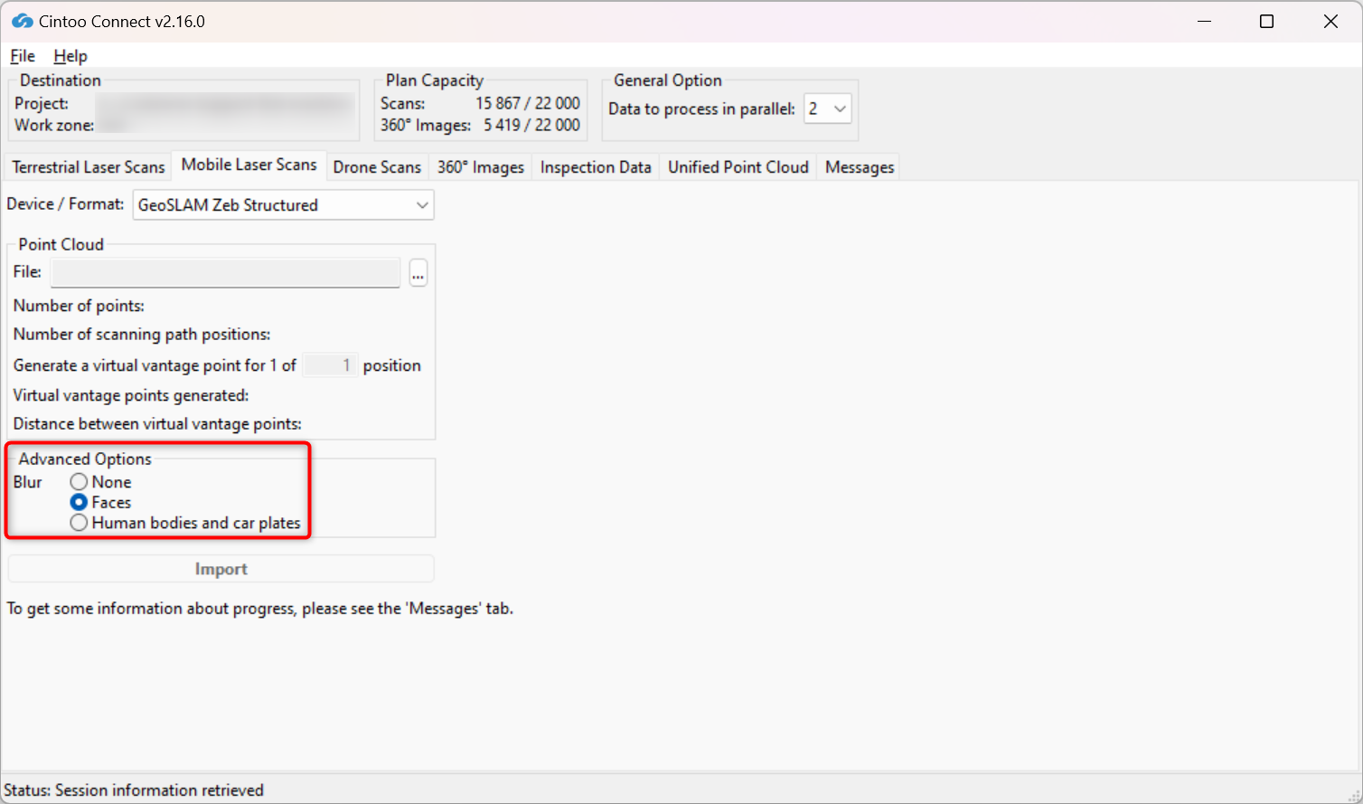Open the Help menu
This screenshot has width=1363, height=804.
70,56
